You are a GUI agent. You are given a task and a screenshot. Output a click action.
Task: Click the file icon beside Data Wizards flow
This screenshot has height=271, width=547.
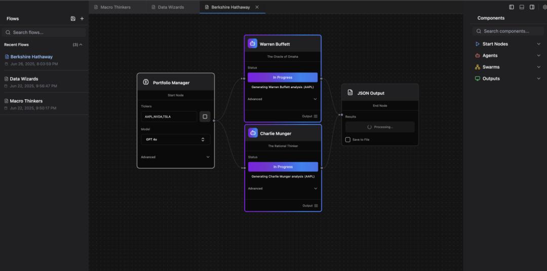point(6,79)
